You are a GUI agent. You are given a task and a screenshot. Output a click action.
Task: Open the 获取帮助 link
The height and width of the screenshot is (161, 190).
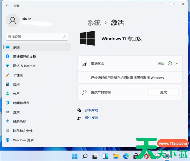pyautogui.click(x=92, y=110)
